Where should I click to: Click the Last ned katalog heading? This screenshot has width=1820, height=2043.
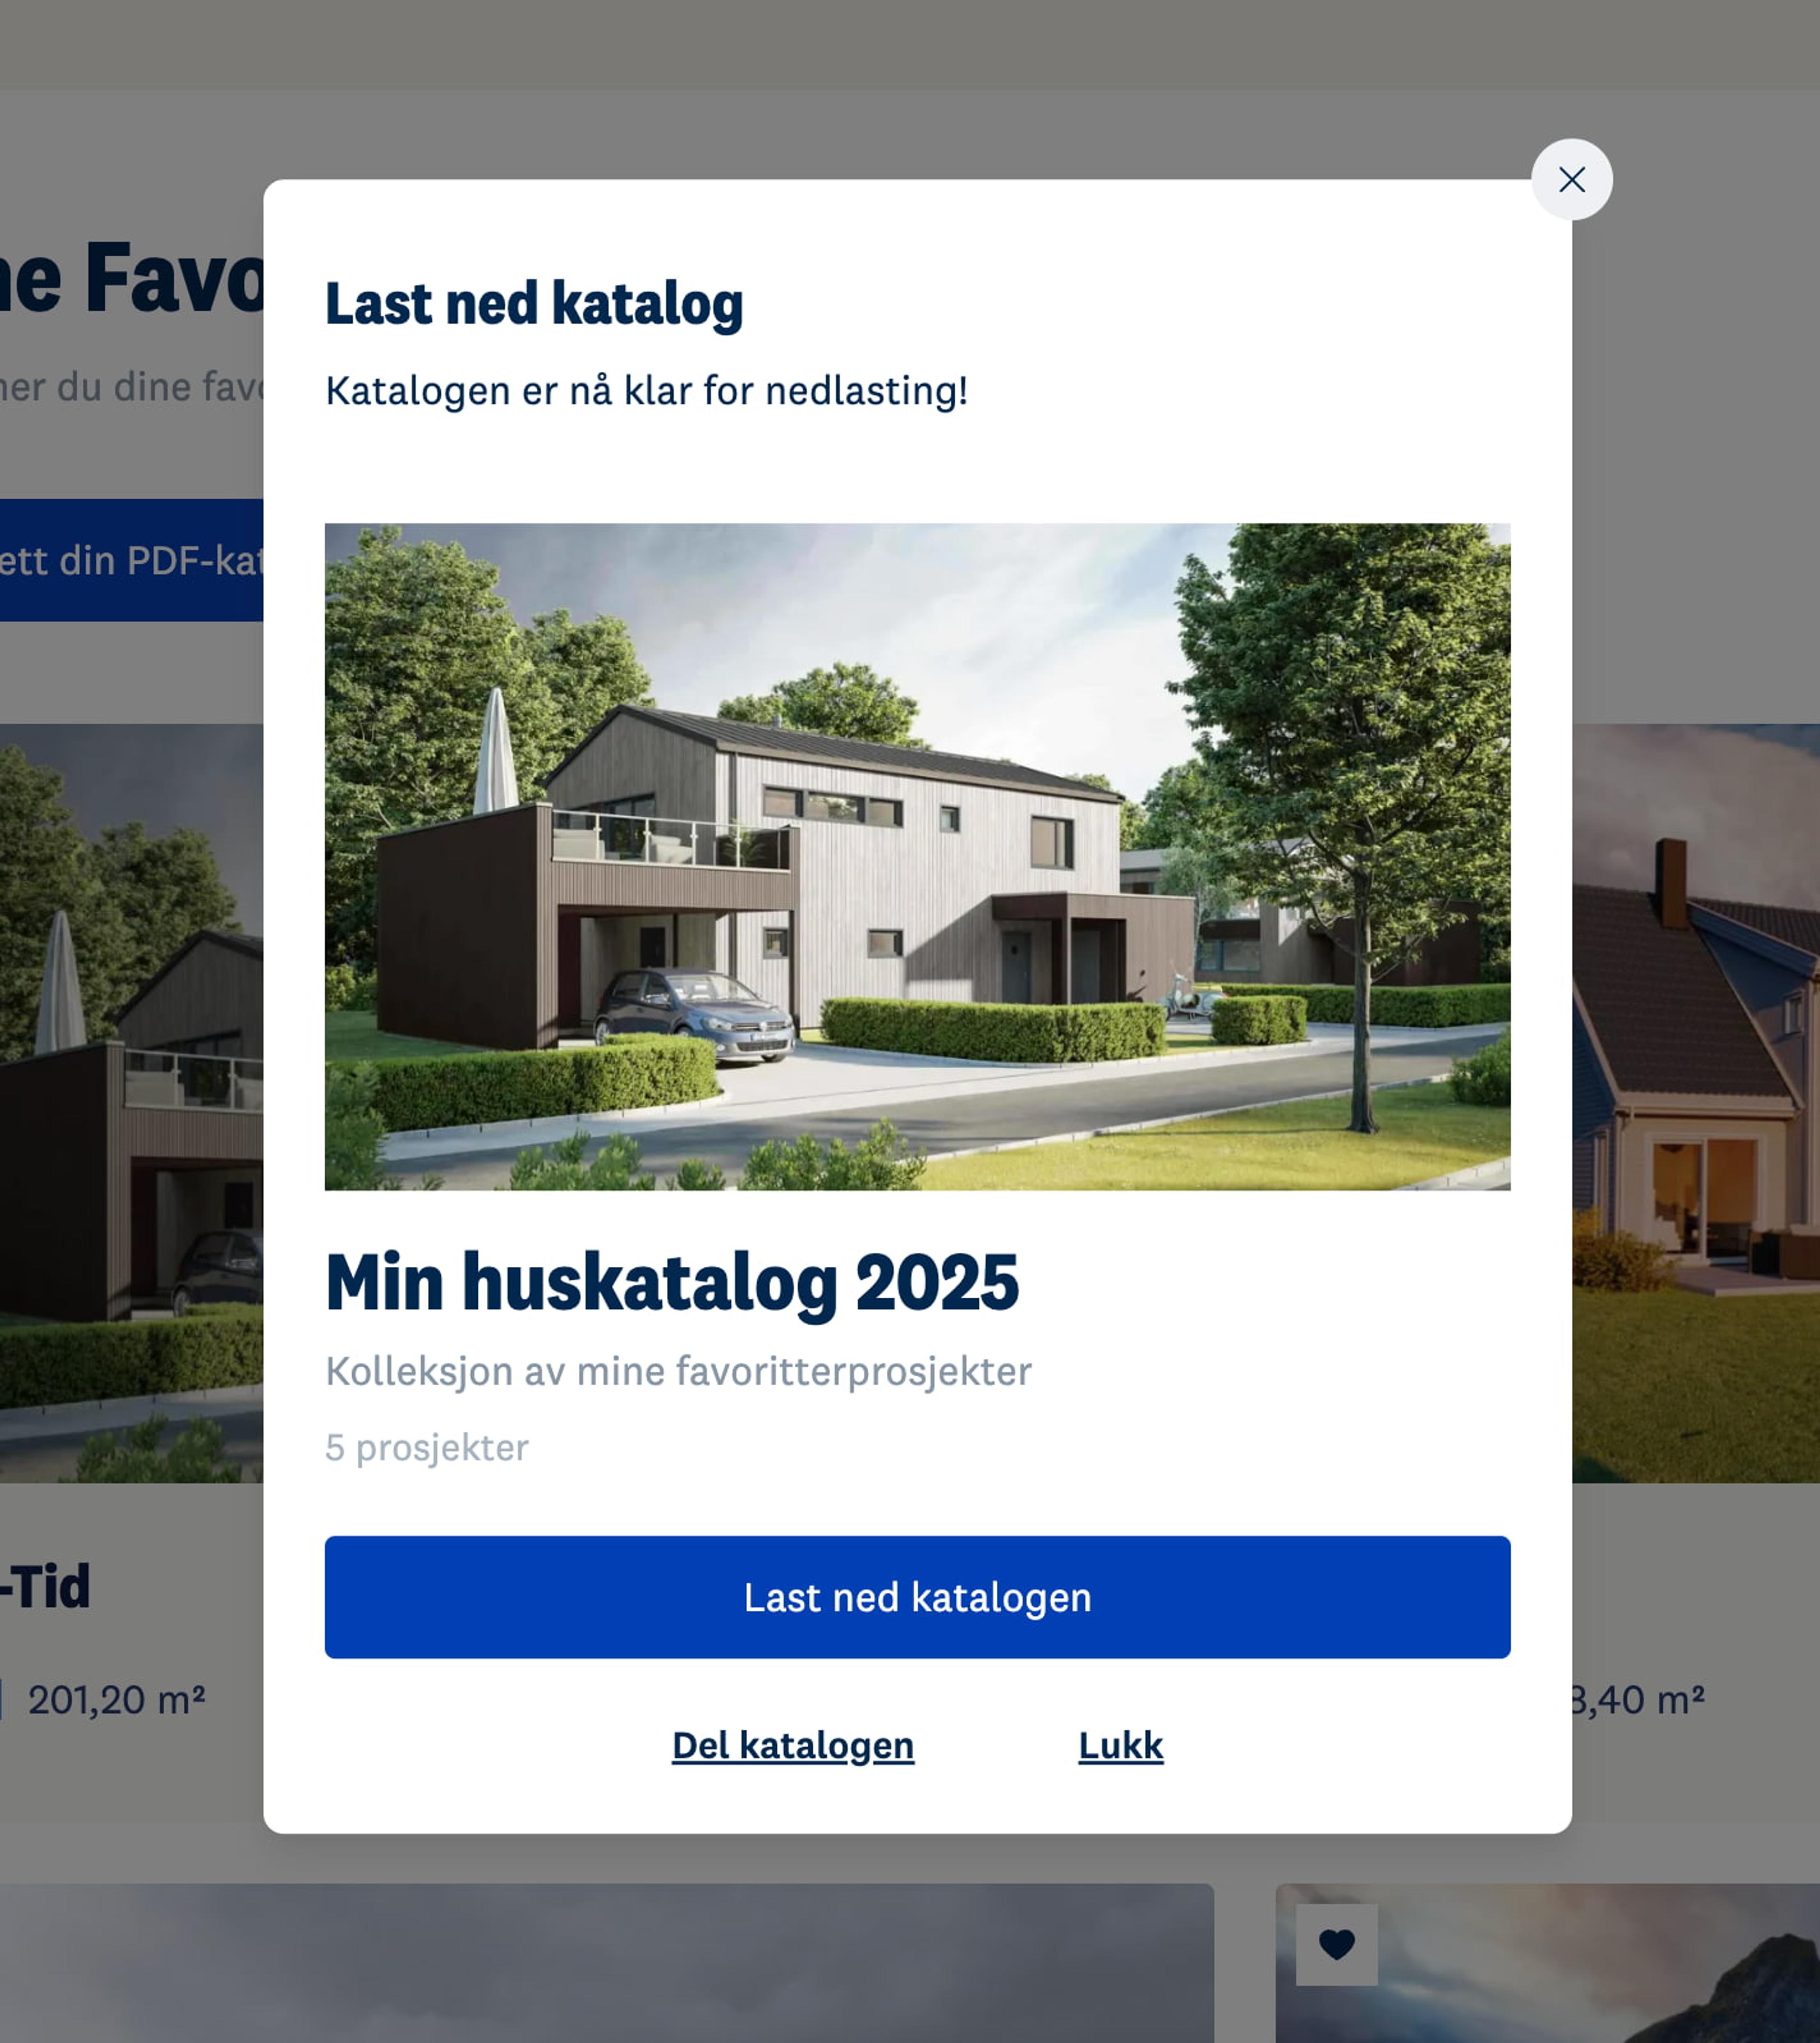[x=534, y=304]
